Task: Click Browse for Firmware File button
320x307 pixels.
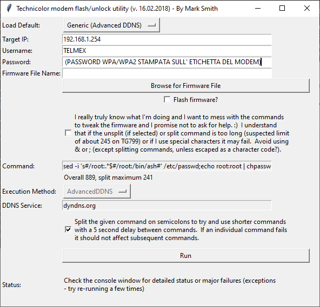Action: 186,86
